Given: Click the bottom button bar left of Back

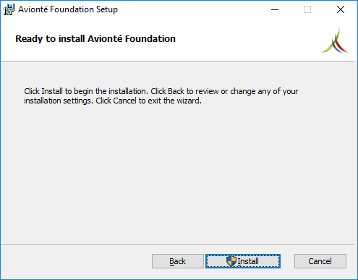Looking at the screenshot, I should pyautogui.click(x=76, y=262).
